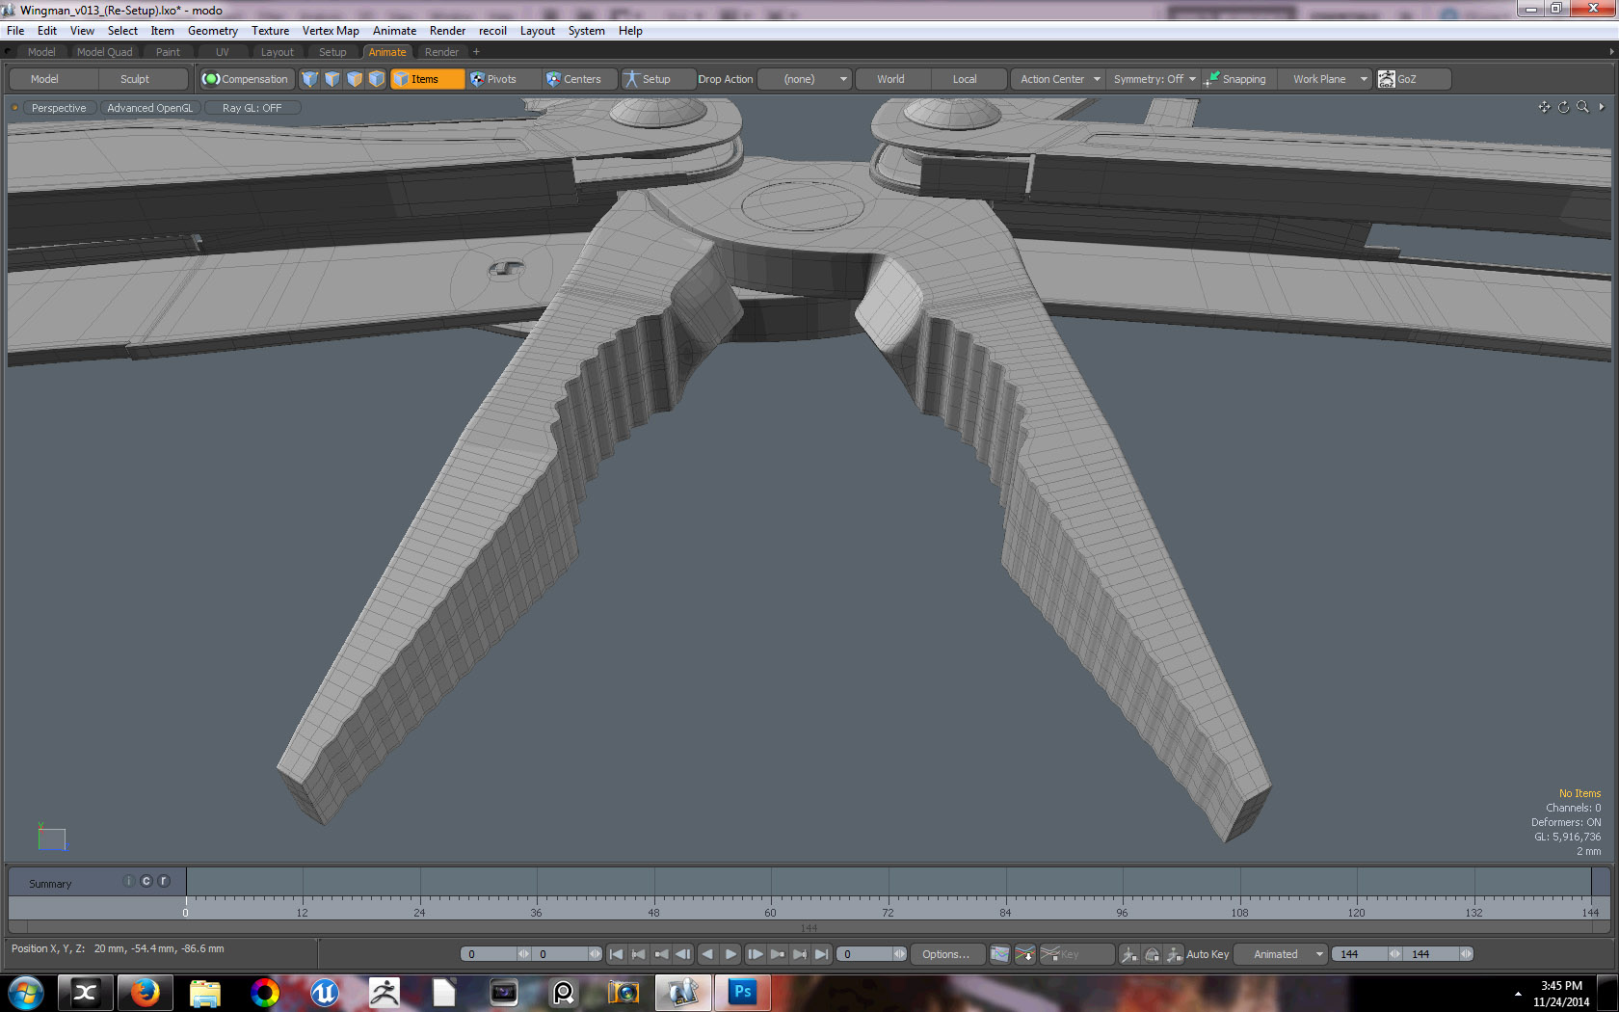Open the recoil menu
This screenshot has height=1012, width=1619.
click(x=492, y=31)
